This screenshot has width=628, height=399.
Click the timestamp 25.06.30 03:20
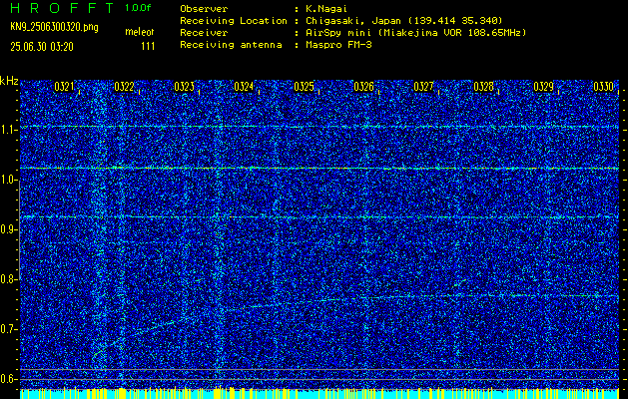coord(42,47)
